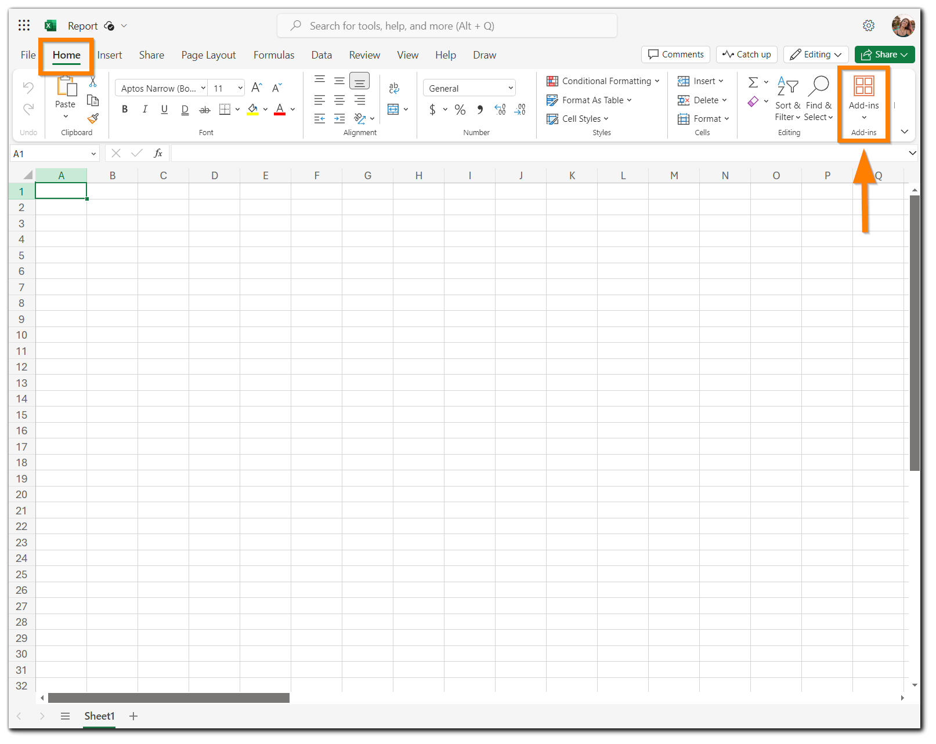
Task: Click the Conditional Formatting icon
Action: (x=552, y=81)
